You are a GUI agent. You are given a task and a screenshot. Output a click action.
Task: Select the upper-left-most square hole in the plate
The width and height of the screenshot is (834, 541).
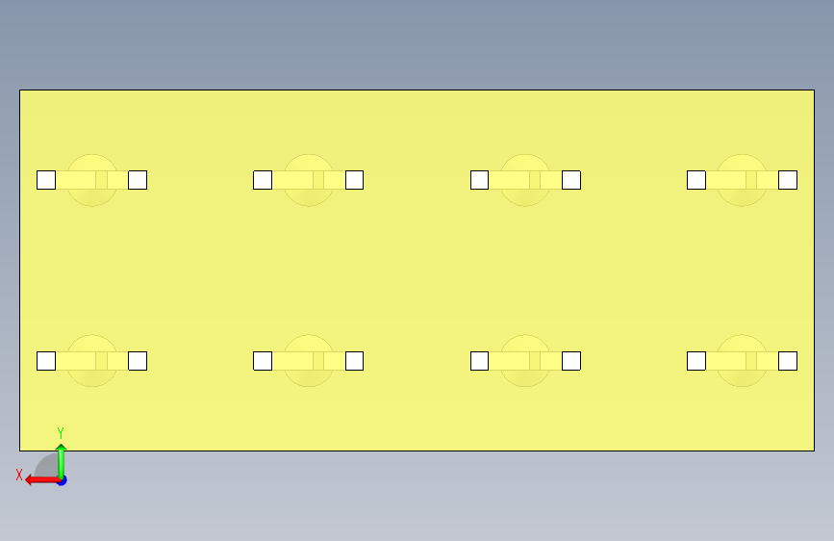46,180
